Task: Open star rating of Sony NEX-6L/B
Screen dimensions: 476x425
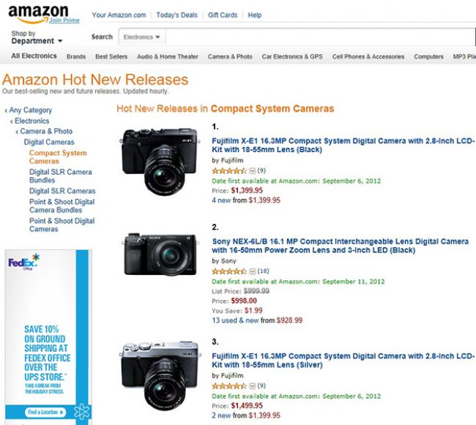Action: point(229,271)
